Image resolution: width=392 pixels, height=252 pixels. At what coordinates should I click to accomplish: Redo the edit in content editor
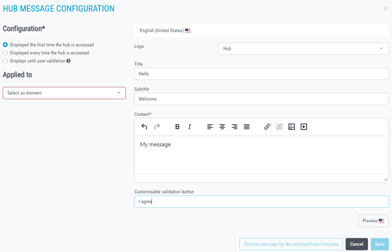[157, 127]
